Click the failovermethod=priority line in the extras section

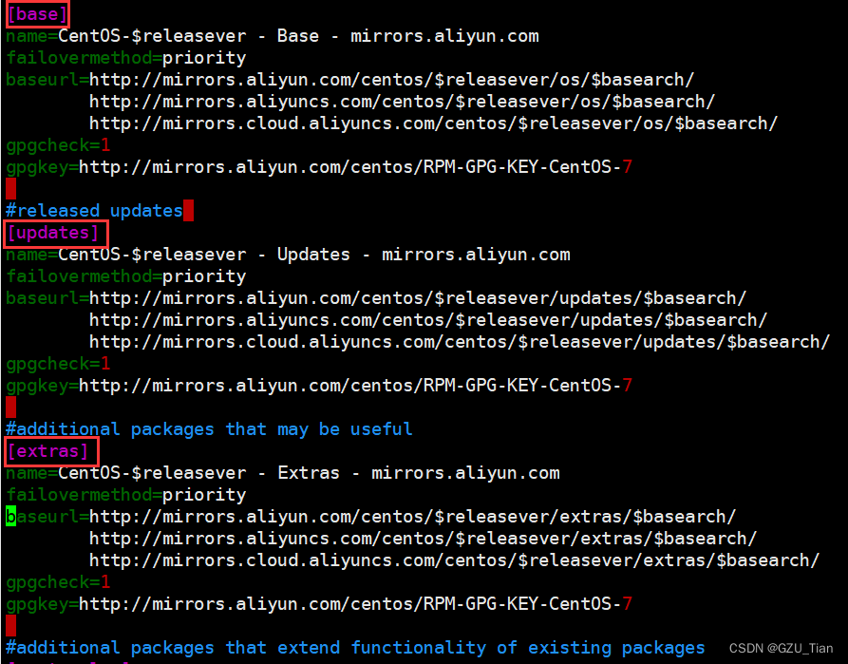[x=126, y=495]
